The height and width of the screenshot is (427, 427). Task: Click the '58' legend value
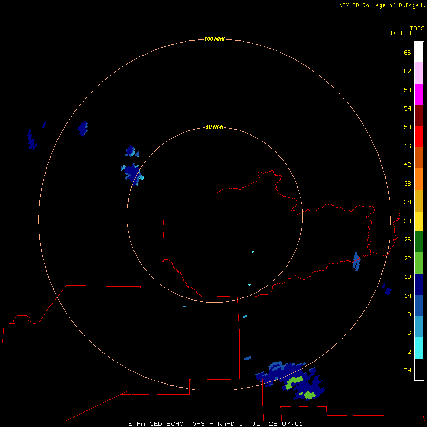[x=408, y=90]
